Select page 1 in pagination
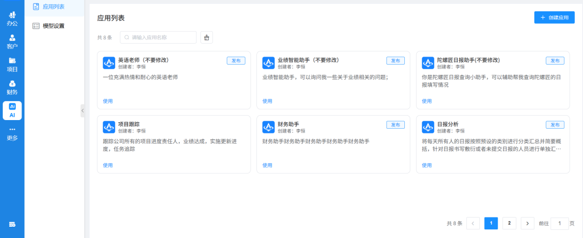 [x=491, y=223]
